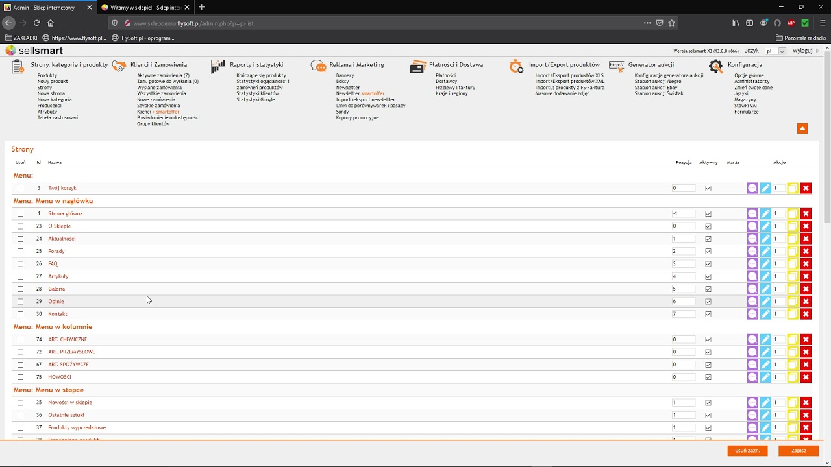
Task: Uncheck Aktywny for the Galeria page
Action: (708, 289)
